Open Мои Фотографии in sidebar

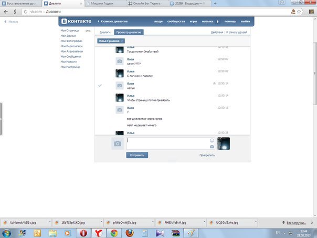71,41
